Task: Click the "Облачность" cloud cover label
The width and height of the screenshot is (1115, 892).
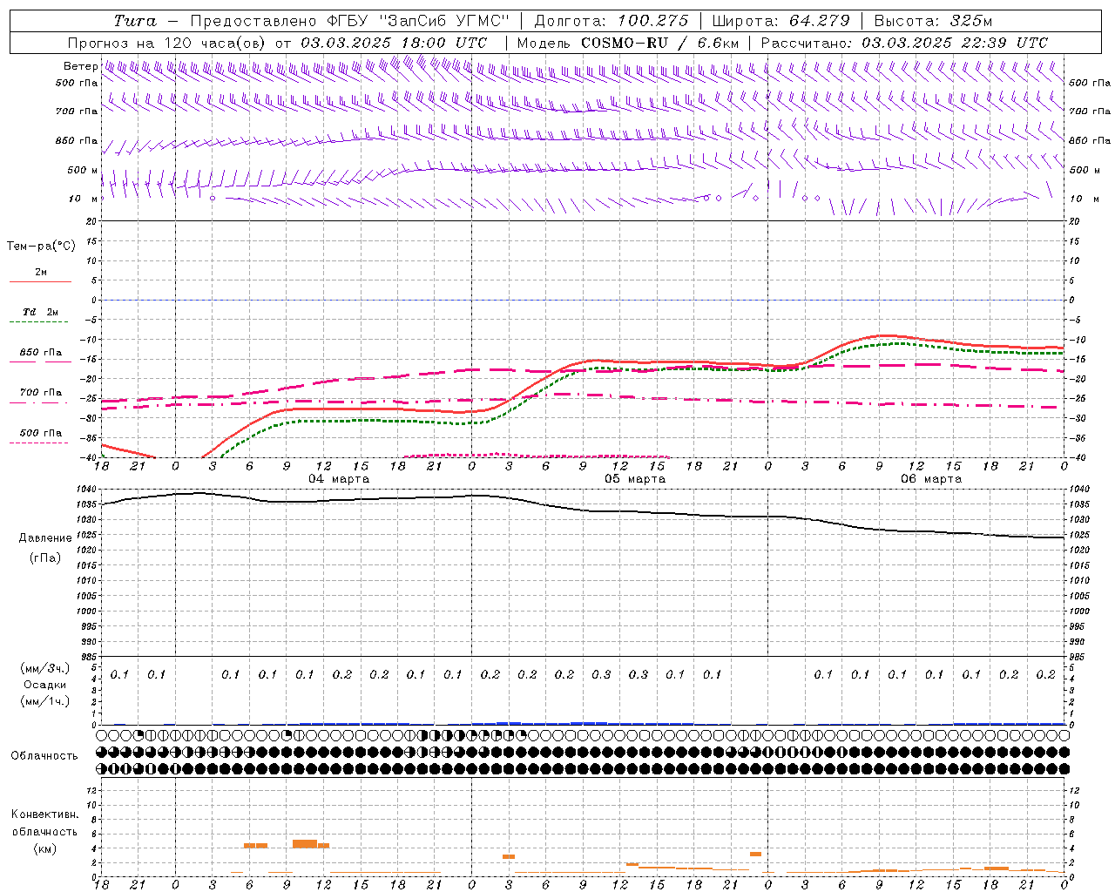Action: pyautogui.click(x=44, y=756)
